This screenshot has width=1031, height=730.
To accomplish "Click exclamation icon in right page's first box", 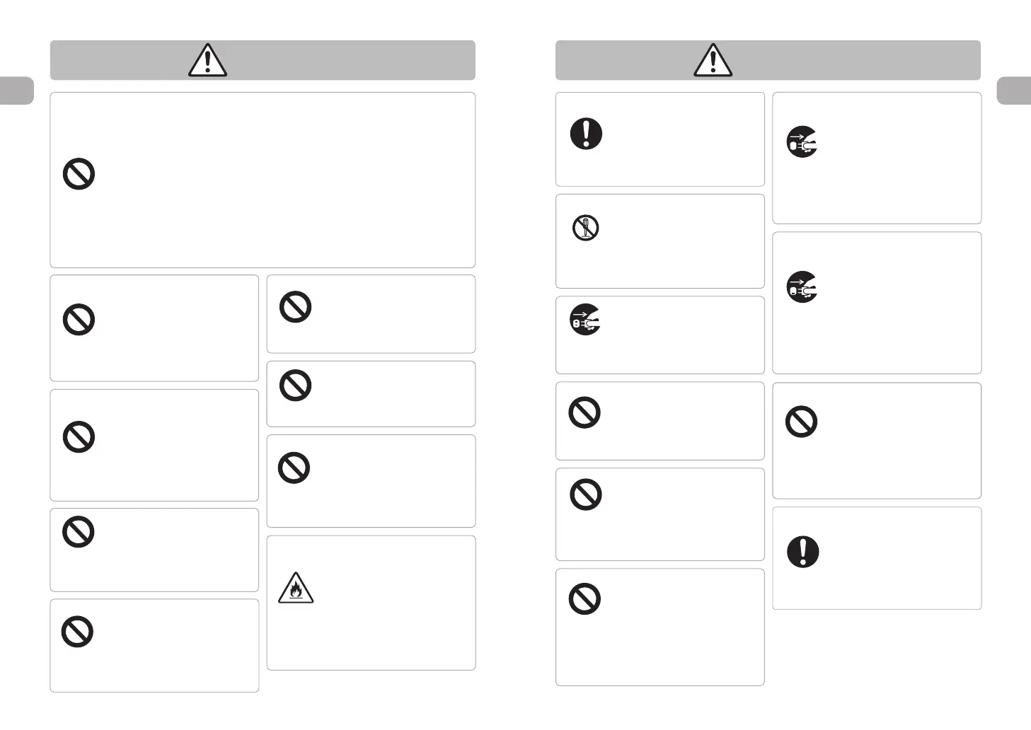I will tap(586, 133).
